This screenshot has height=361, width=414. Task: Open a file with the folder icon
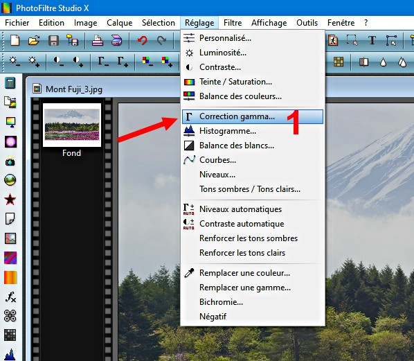click(x=34, y=41)
